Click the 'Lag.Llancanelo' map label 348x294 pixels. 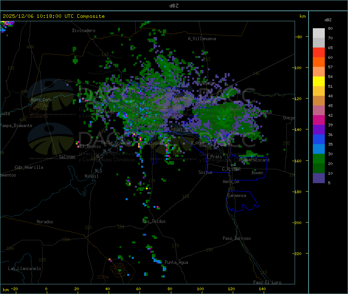(x=25, y=269)
